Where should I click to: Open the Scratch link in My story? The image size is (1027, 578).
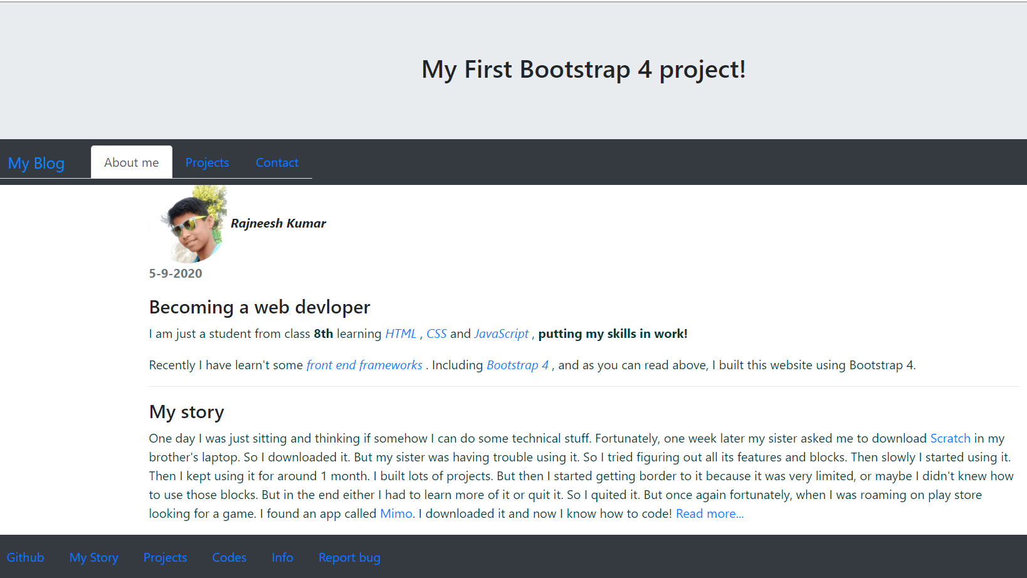(950, 439)
